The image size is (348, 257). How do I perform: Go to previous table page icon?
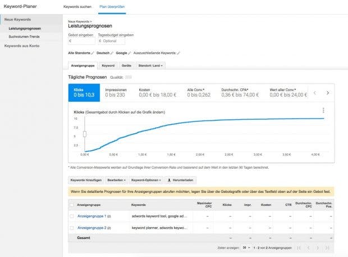tap(308, 247)
